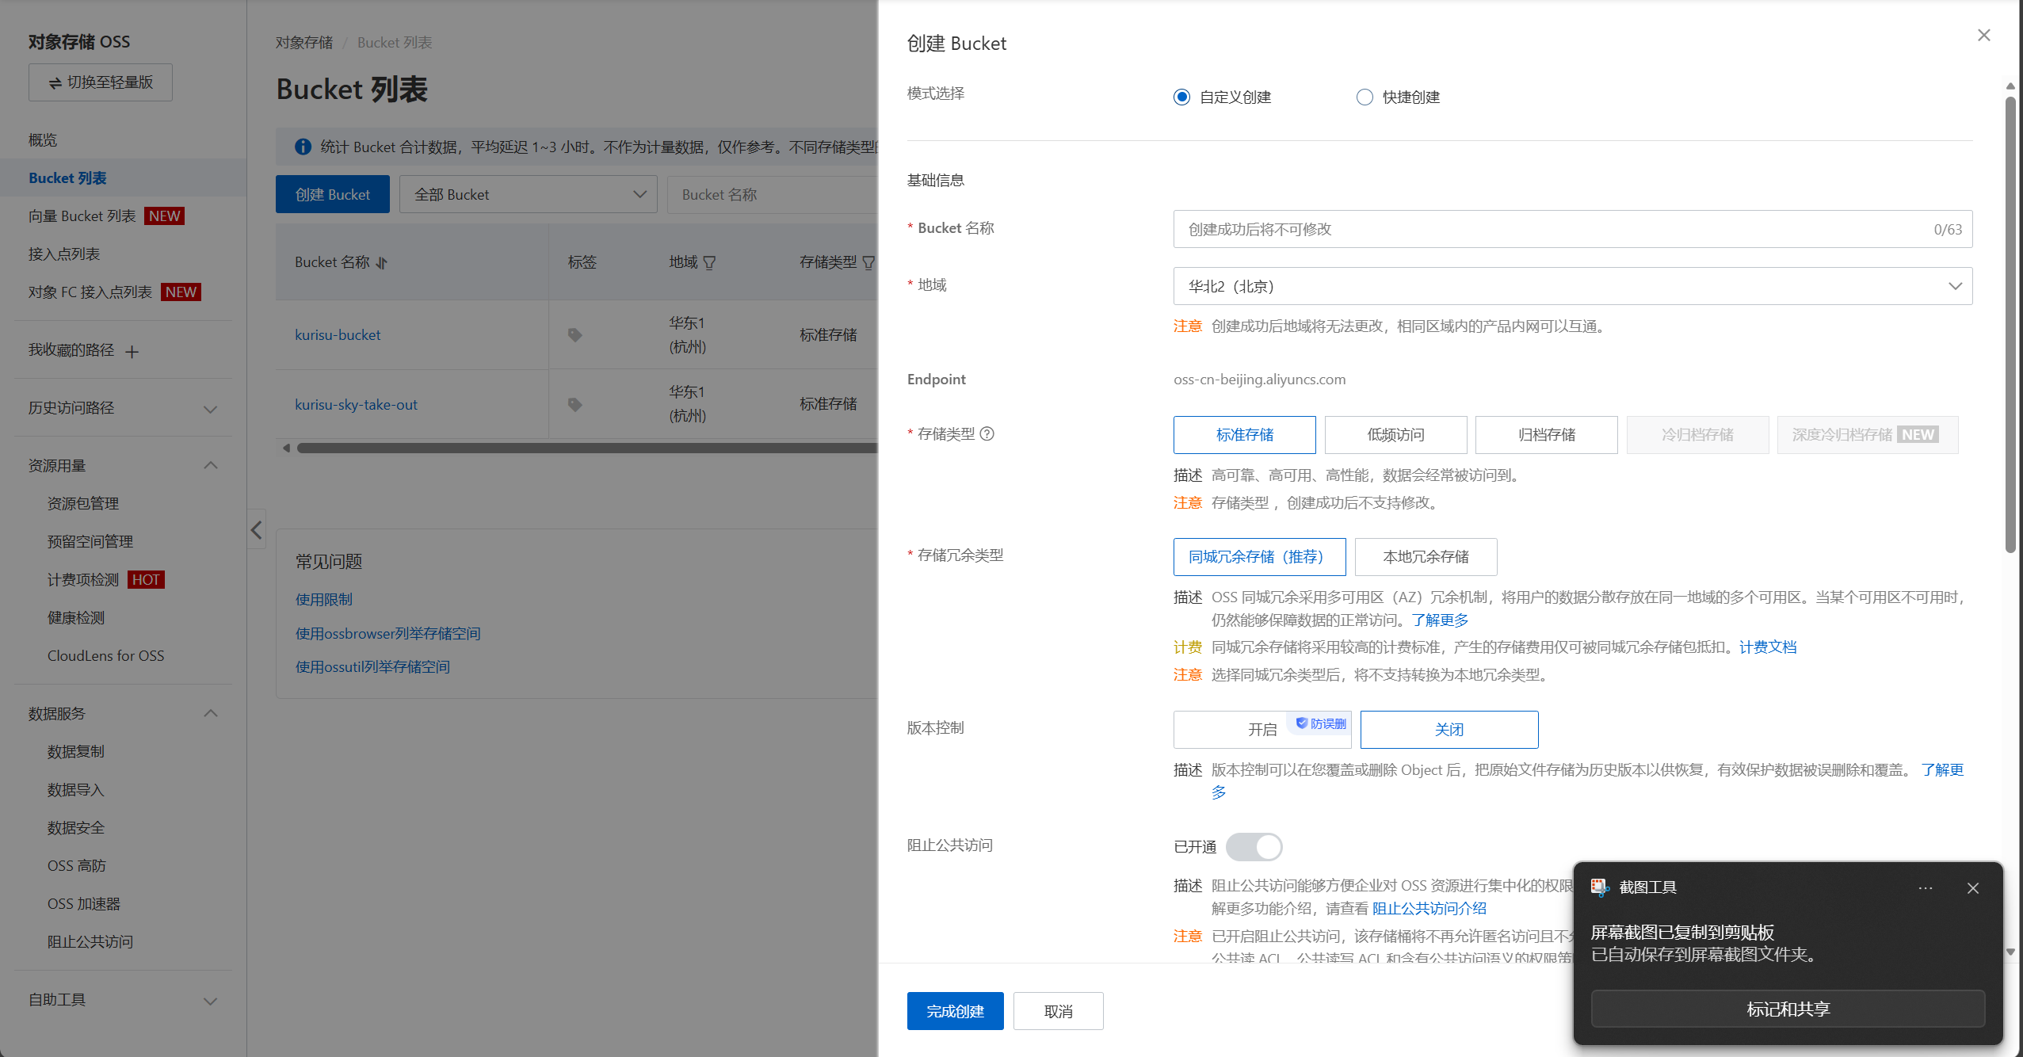Click the 地域 column filter icon

click(709, 263)
